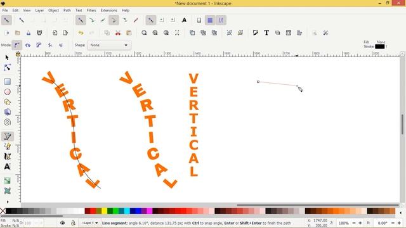Viewport: 406px width, 228px height.
Task: Click the black Stroke color indicator
Action: click(x=379, y=46)
